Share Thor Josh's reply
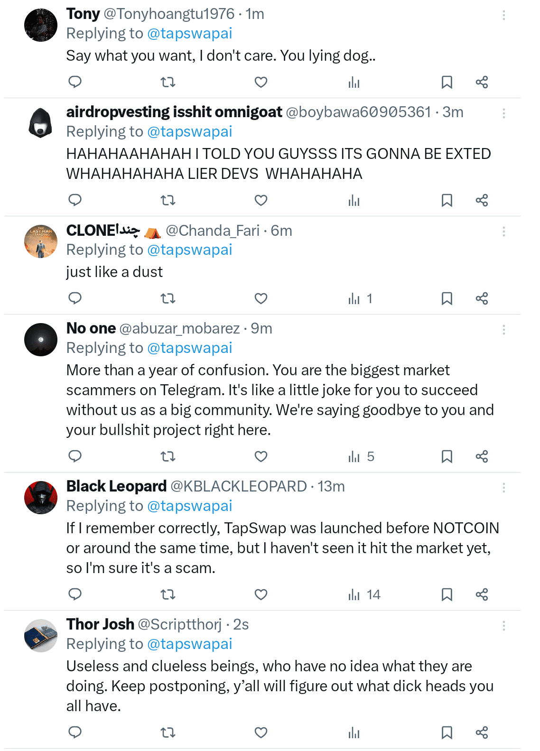540x751 pixels. point(482,732)
